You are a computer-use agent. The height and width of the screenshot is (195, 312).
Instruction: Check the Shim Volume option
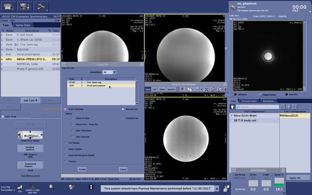coord(65,149)
